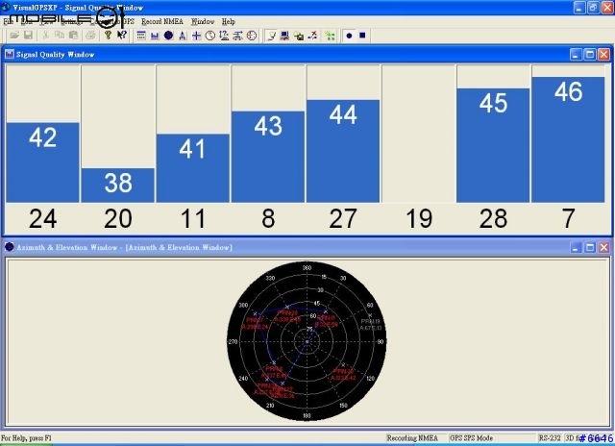Screen dimensions: 615x446
Task: Minimize the Signal Quality Window
Action: (576, 55)
